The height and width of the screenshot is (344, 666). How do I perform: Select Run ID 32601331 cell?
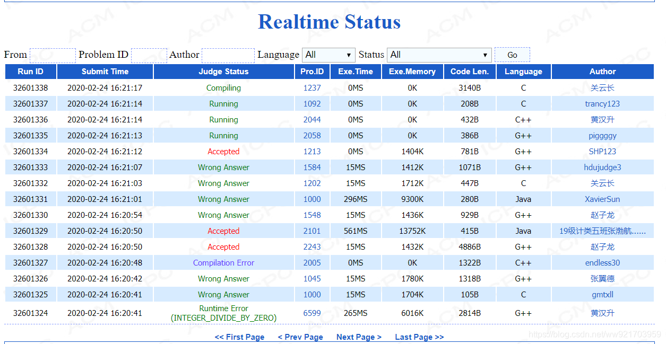click(31, 199)
